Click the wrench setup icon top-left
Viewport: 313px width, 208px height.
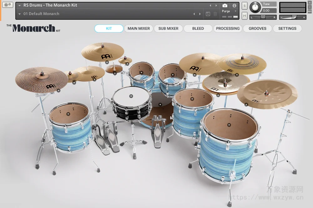point(7,5)
